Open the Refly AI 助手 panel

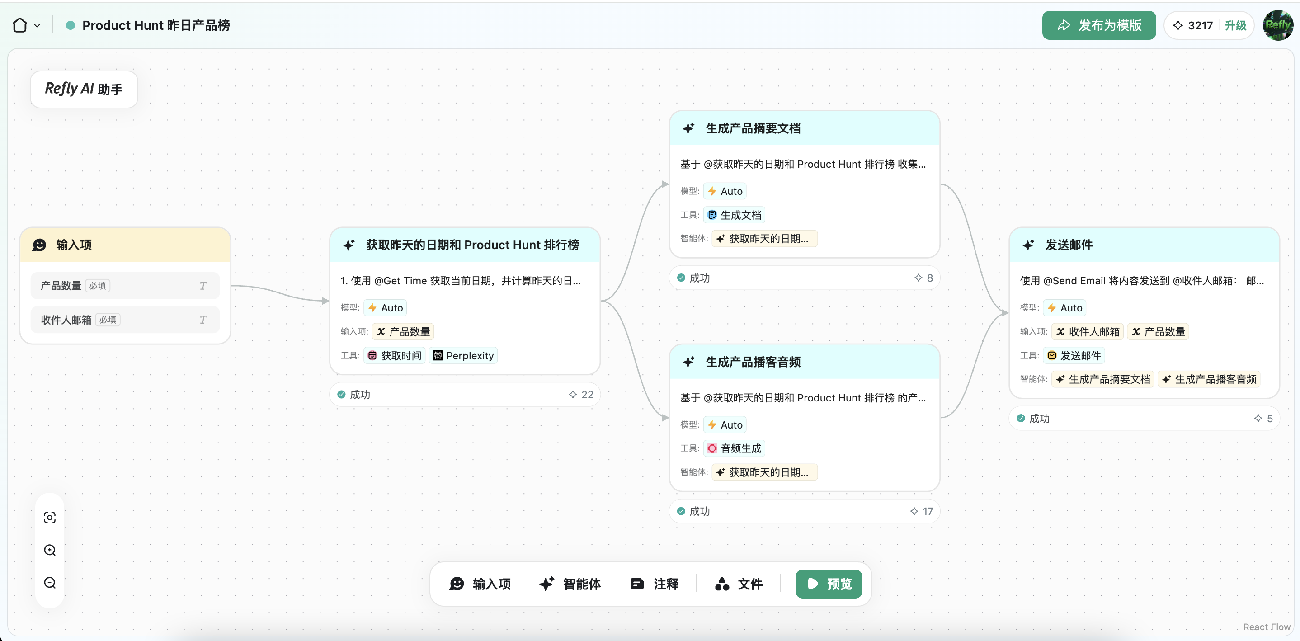[84, 90]
